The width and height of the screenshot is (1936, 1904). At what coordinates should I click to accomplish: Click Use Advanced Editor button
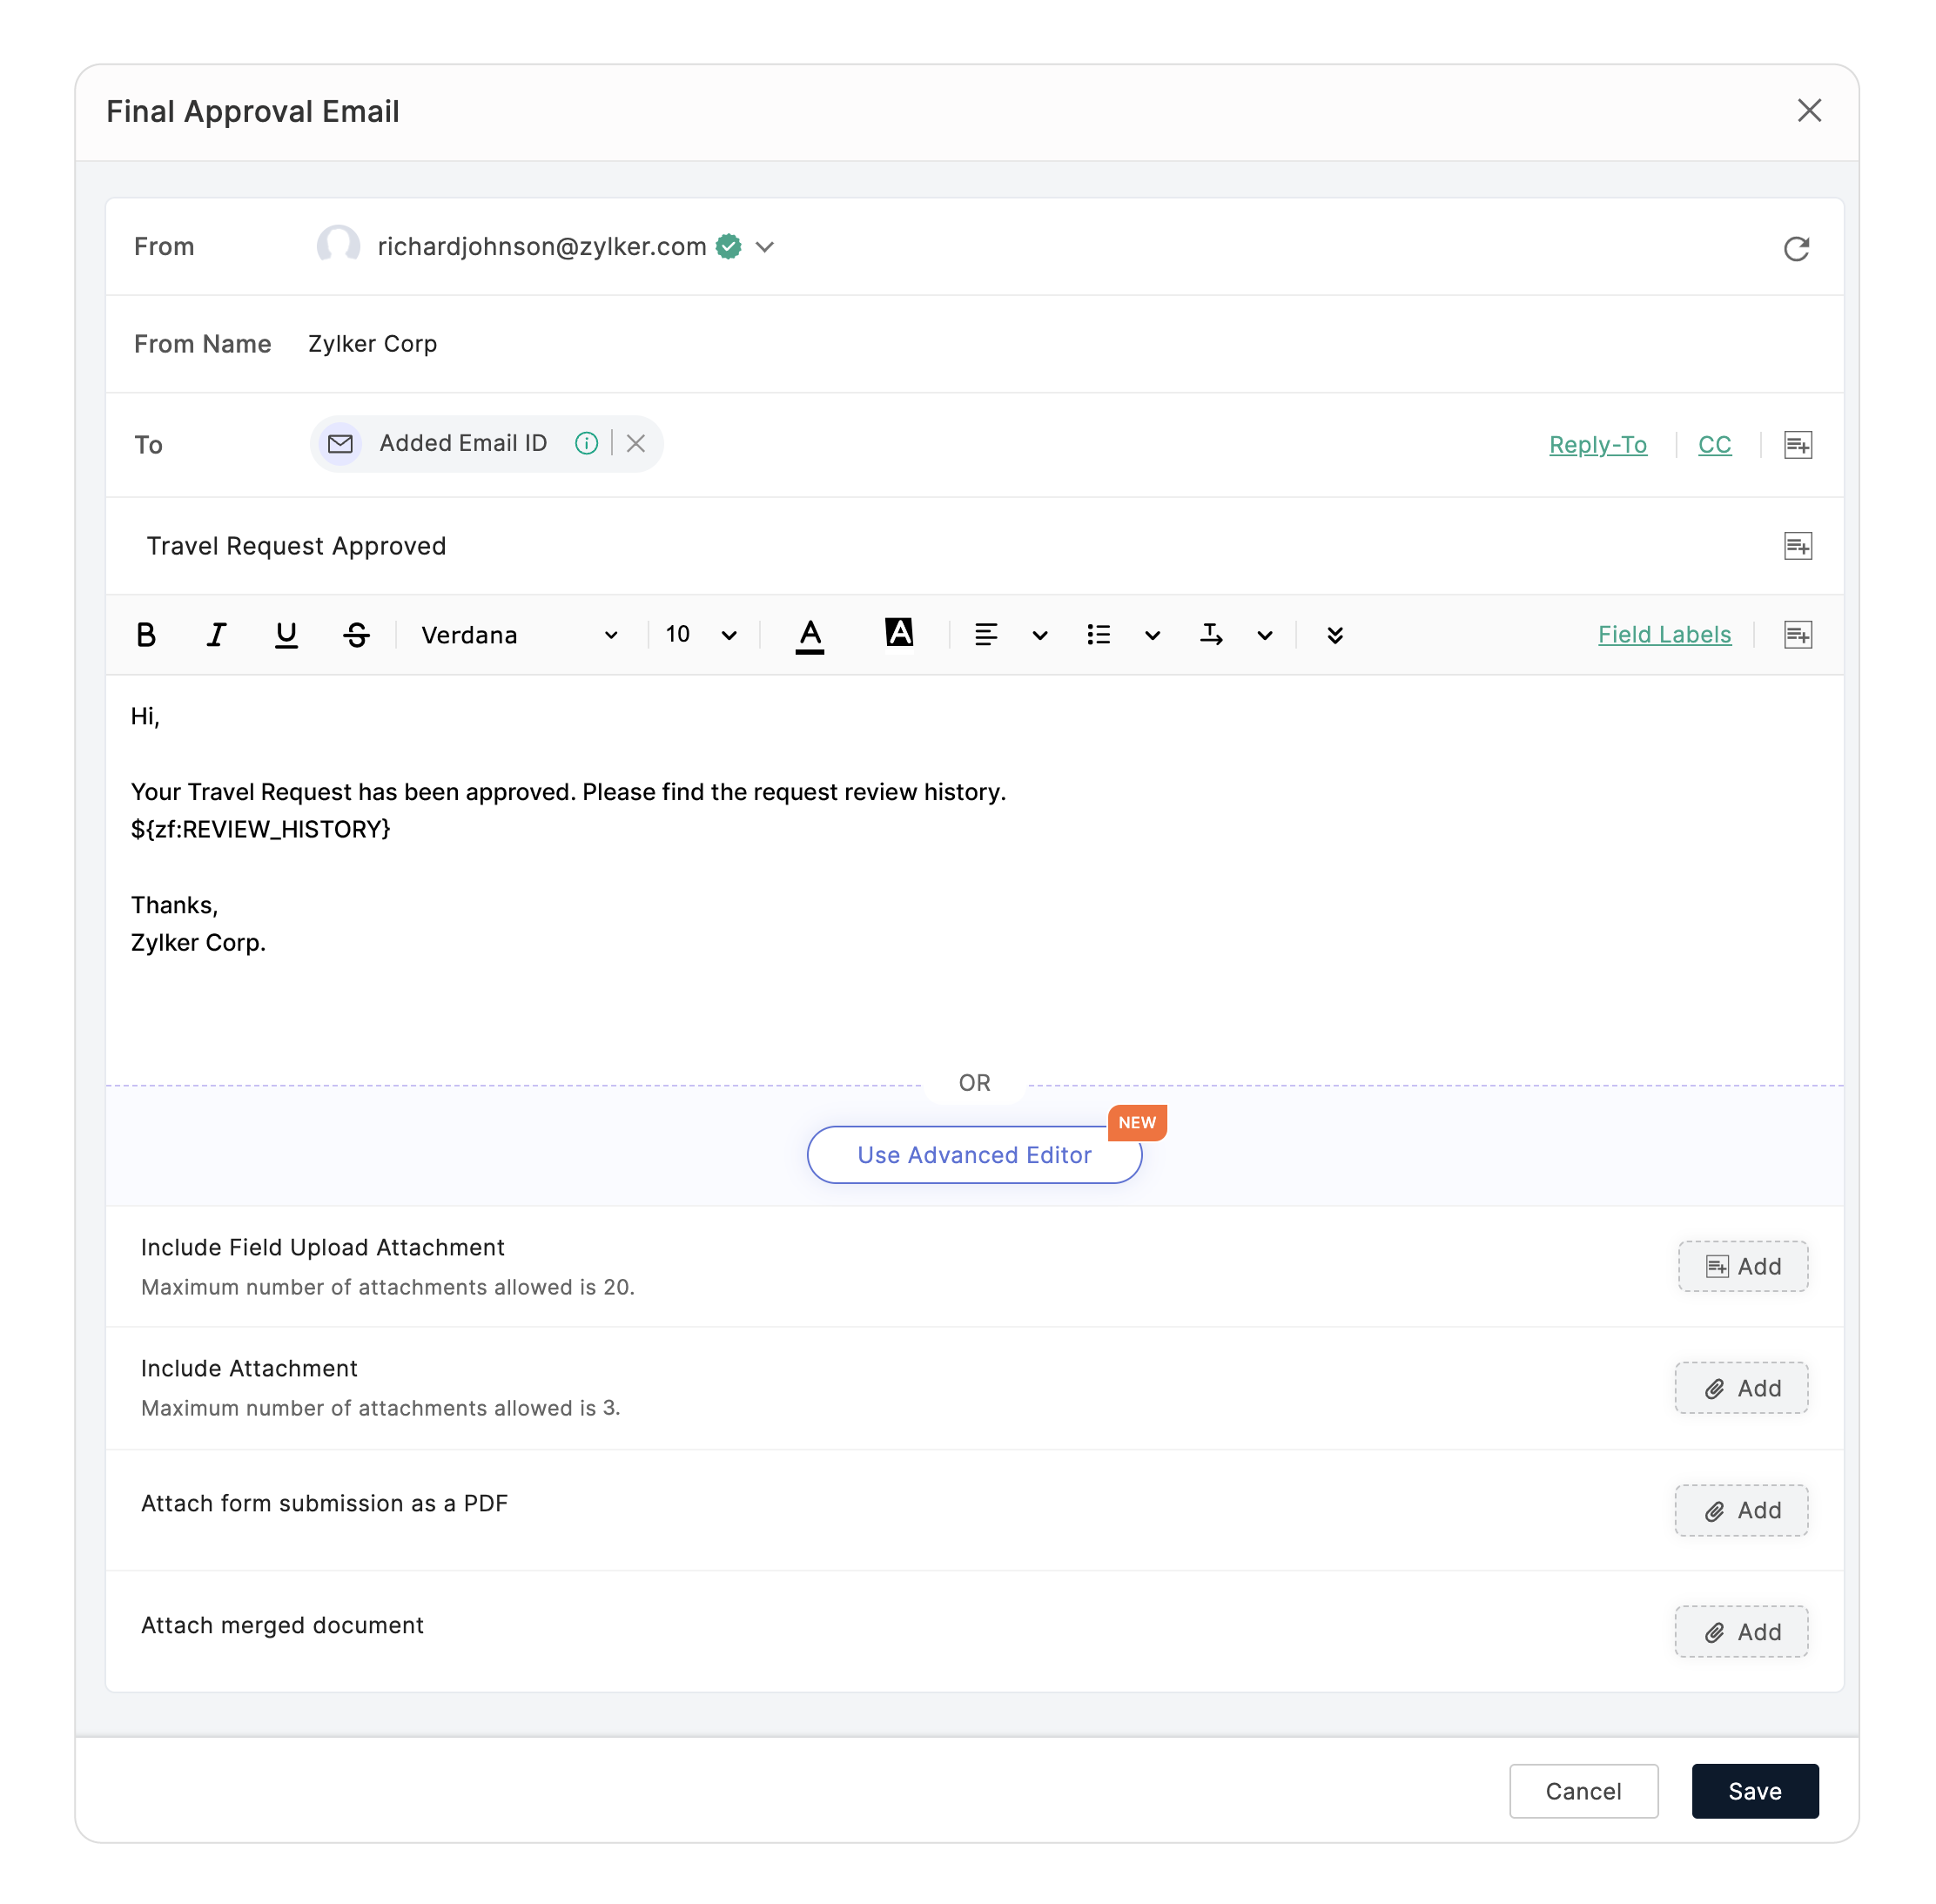point(973,1155)
